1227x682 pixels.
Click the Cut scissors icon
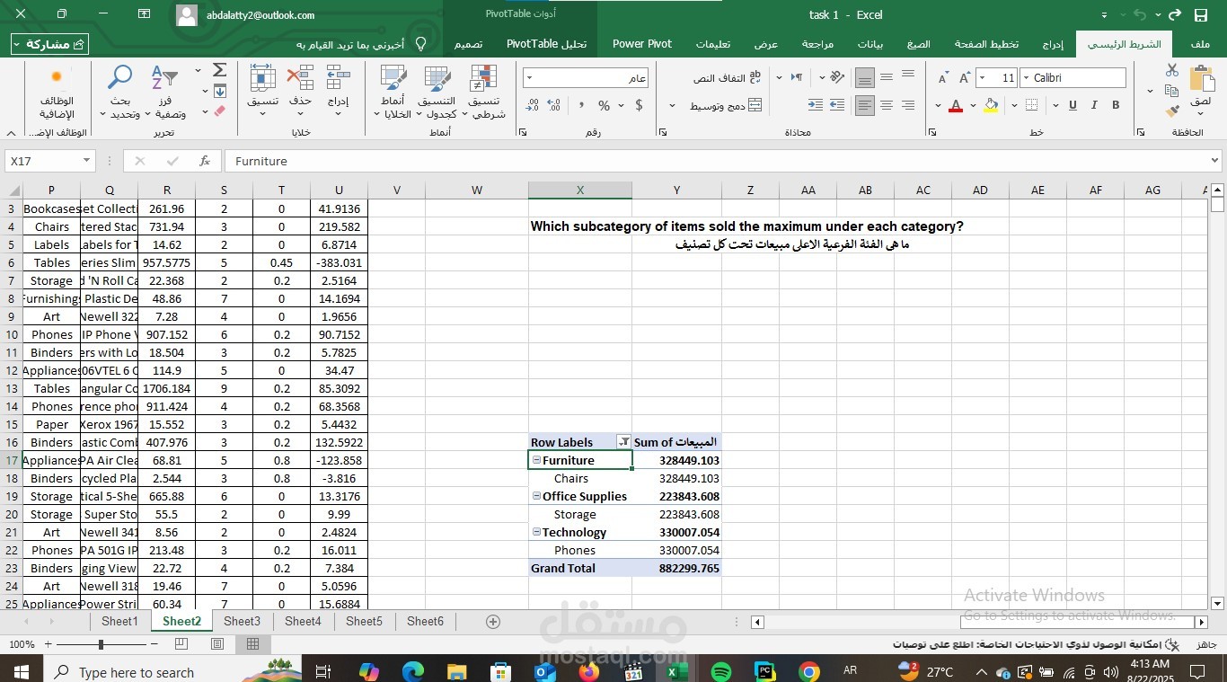[1172, 70]
